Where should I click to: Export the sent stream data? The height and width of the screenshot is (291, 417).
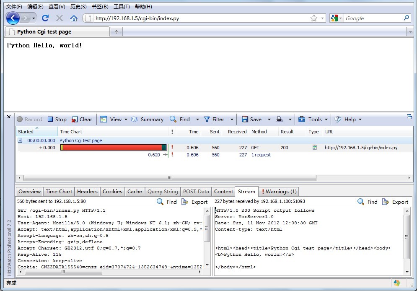[194, 202]
